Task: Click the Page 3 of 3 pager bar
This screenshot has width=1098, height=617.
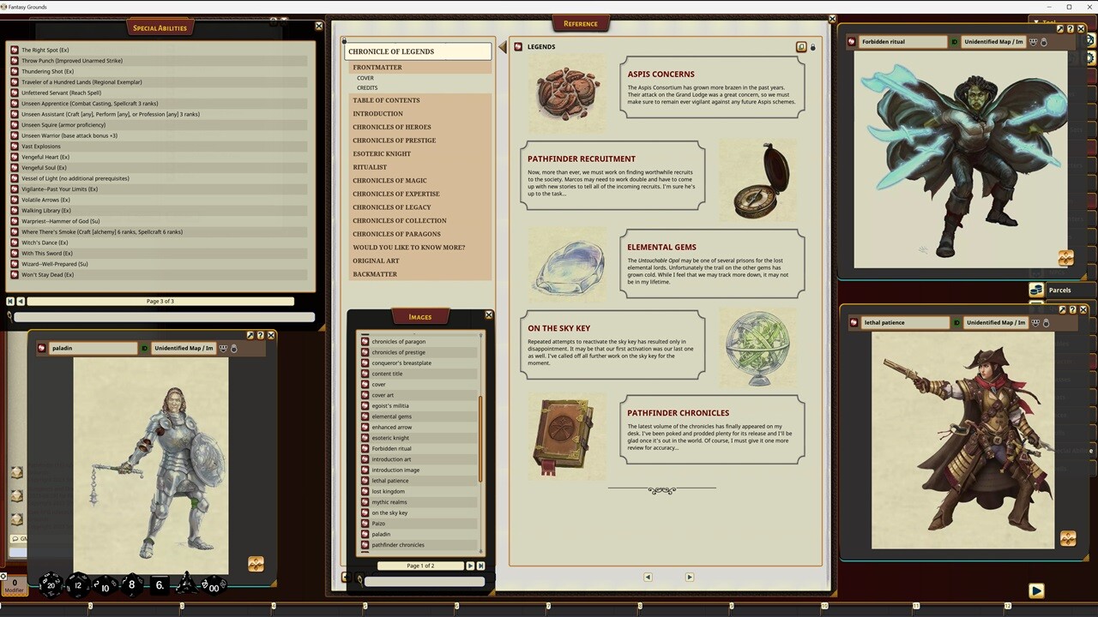Action: [160, 301]
